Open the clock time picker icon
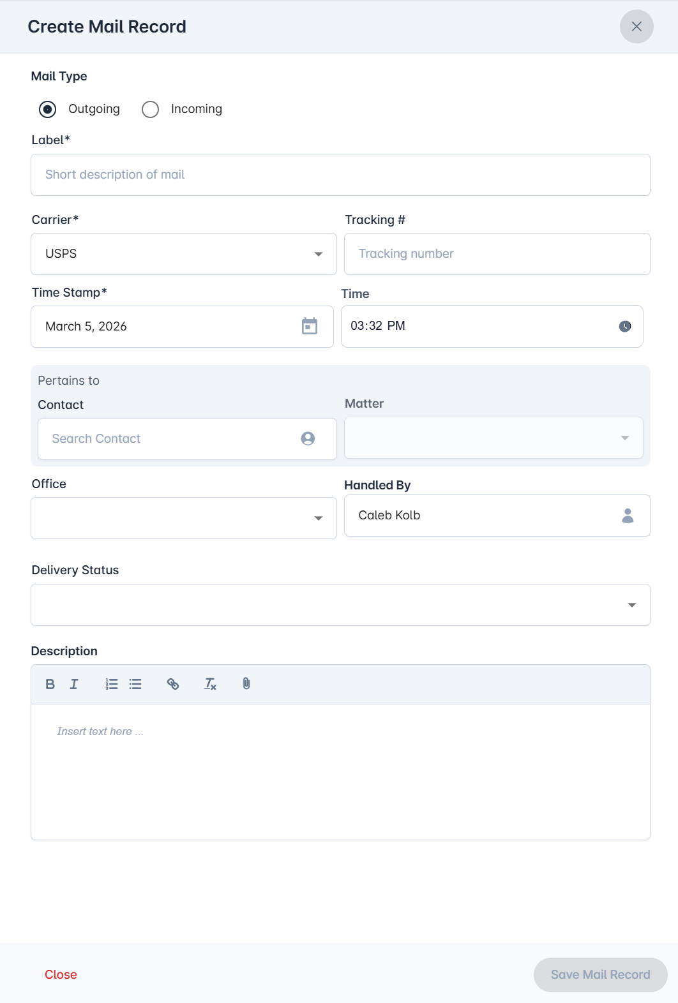678x1003 pixels. click(625, 326)
